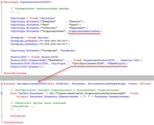Click the ОбщийМодуль argument

[x=116, y=63]
